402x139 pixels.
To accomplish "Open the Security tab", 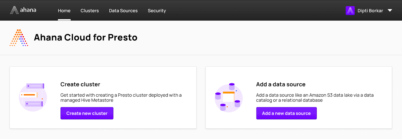I will click(157, 11).
